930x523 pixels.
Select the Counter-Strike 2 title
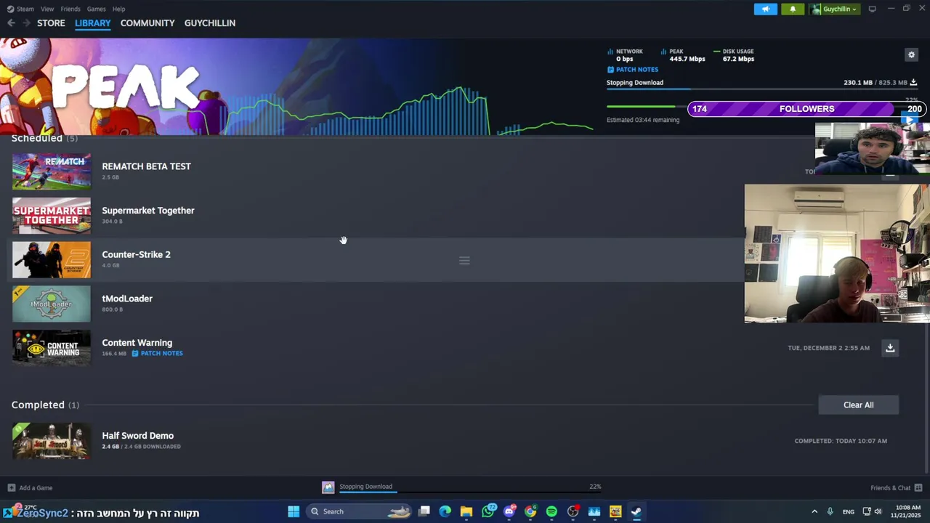click(x=136, y=254)
